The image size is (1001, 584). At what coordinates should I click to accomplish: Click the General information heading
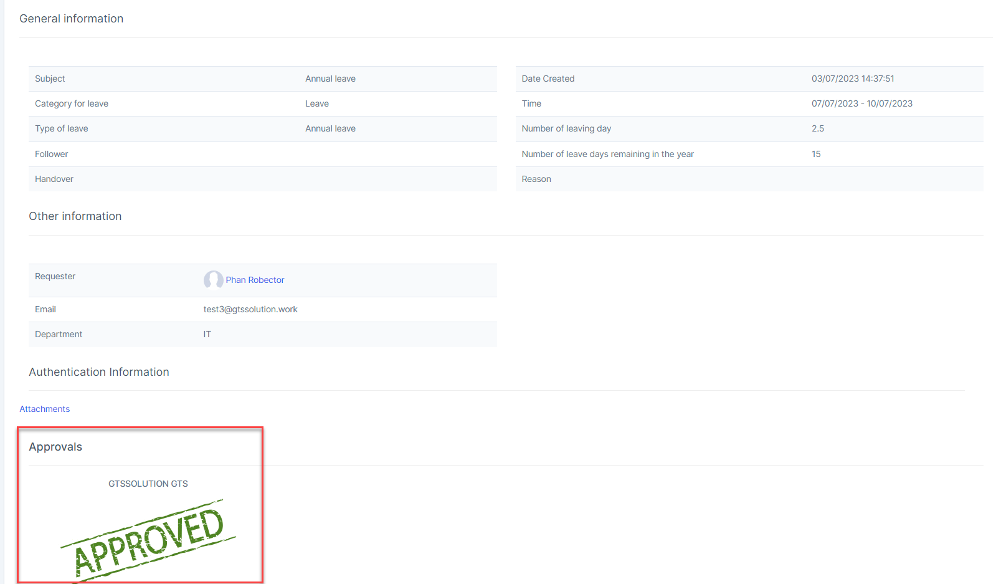(71, 19)
